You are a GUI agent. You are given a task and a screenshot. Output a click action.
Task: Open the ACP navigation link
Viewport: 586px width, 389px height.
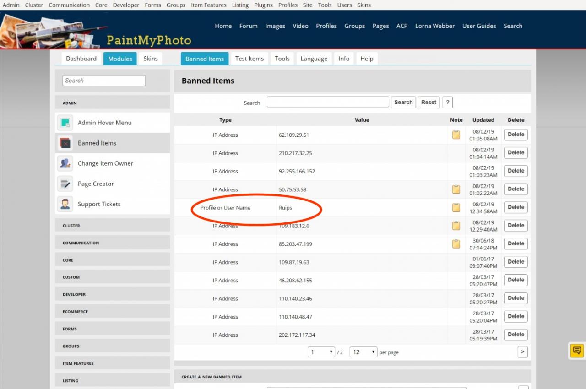pos(402,26)
